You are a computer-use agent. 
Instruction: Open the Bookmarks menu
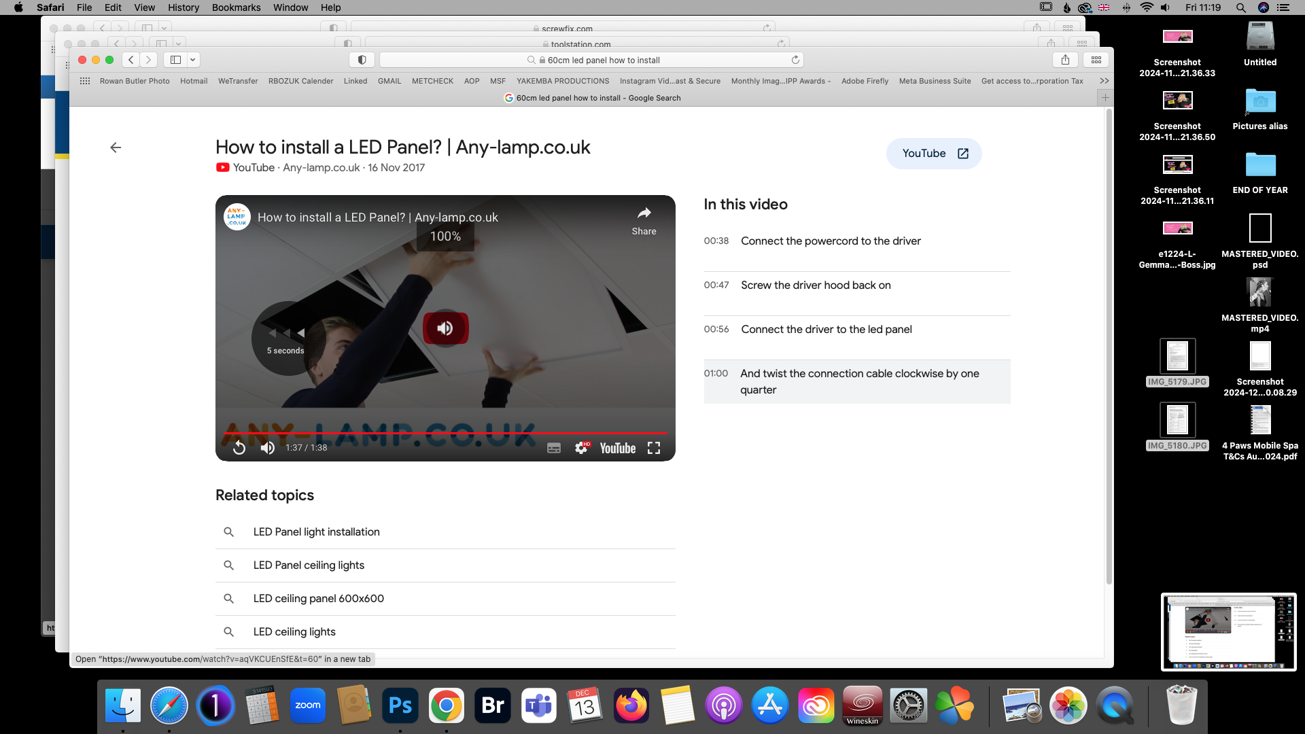[236, 7]
